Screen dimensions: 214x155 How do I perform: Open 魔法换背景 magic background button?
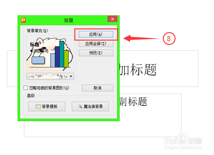click(90, 106)
